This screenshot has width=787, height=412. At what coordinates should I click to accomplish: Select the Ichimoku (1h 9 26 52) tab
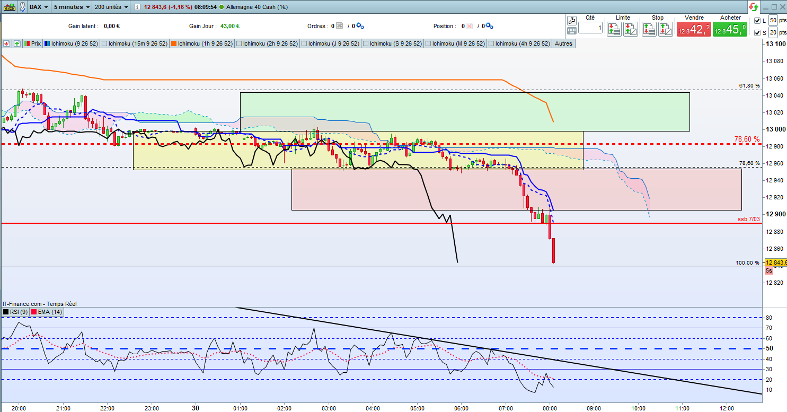(x=202, y=44)
